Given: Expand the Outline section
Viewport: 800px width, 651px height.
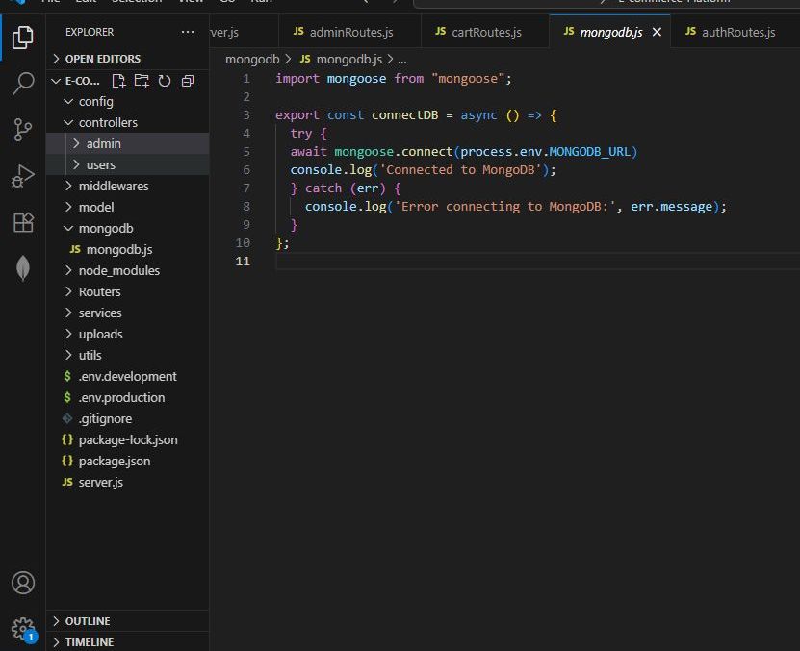Looking at the screenshot, I should 127,621.
